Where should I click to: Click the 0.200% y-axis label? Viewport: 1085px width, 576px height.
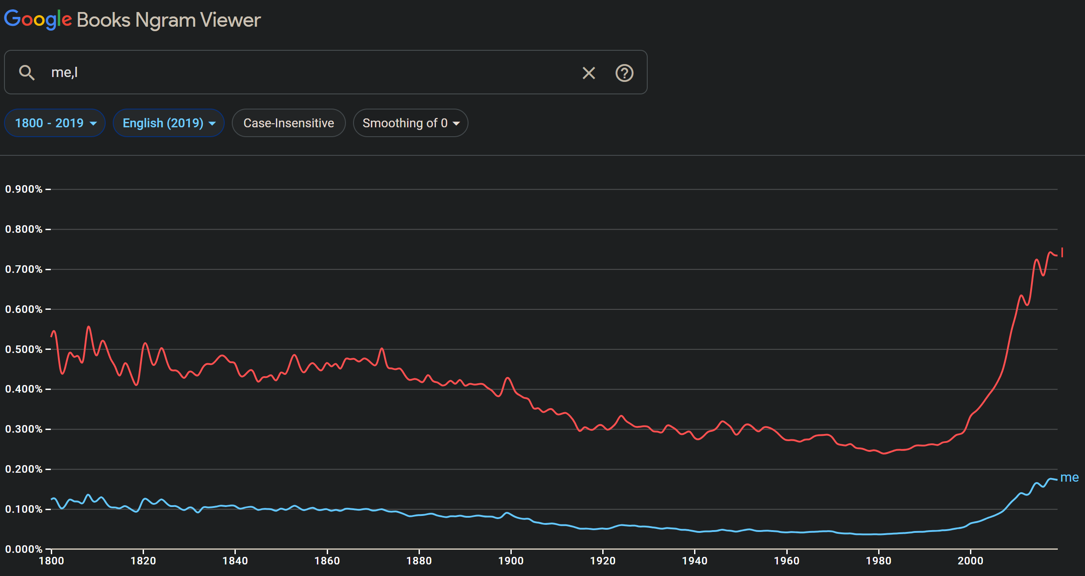pos(24,469)
